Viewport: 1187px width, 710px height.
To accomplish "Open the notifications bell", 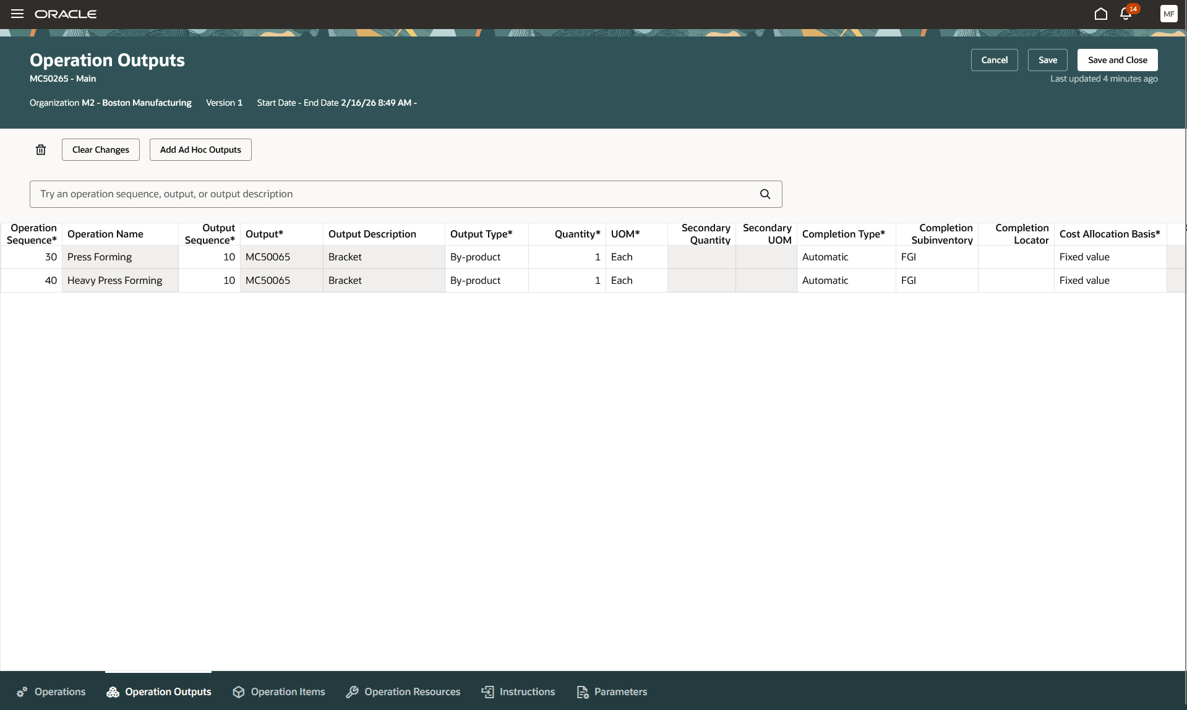I will tap(1125, 14).
